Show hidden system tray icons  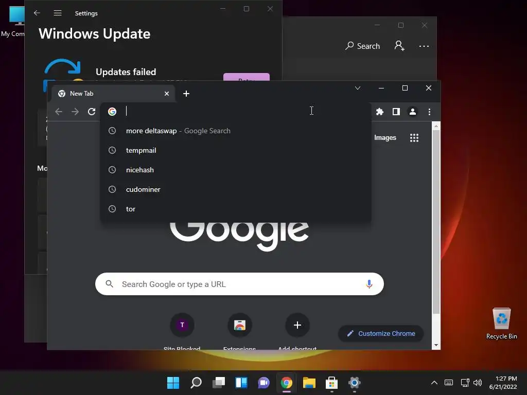pyautogui.click(x=434, y=383)
